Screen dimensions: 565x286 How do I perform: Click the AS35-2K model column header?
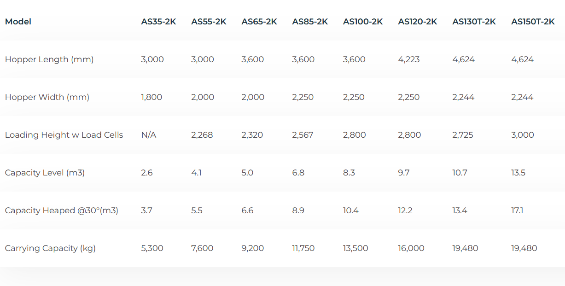[158, 22]
